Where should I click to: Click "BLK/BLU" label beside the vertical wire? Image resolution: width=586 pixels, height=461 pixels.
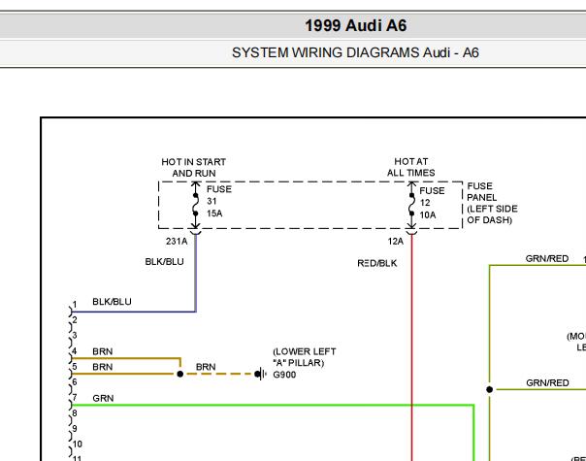pyautogui.click(x=164, y=262)
